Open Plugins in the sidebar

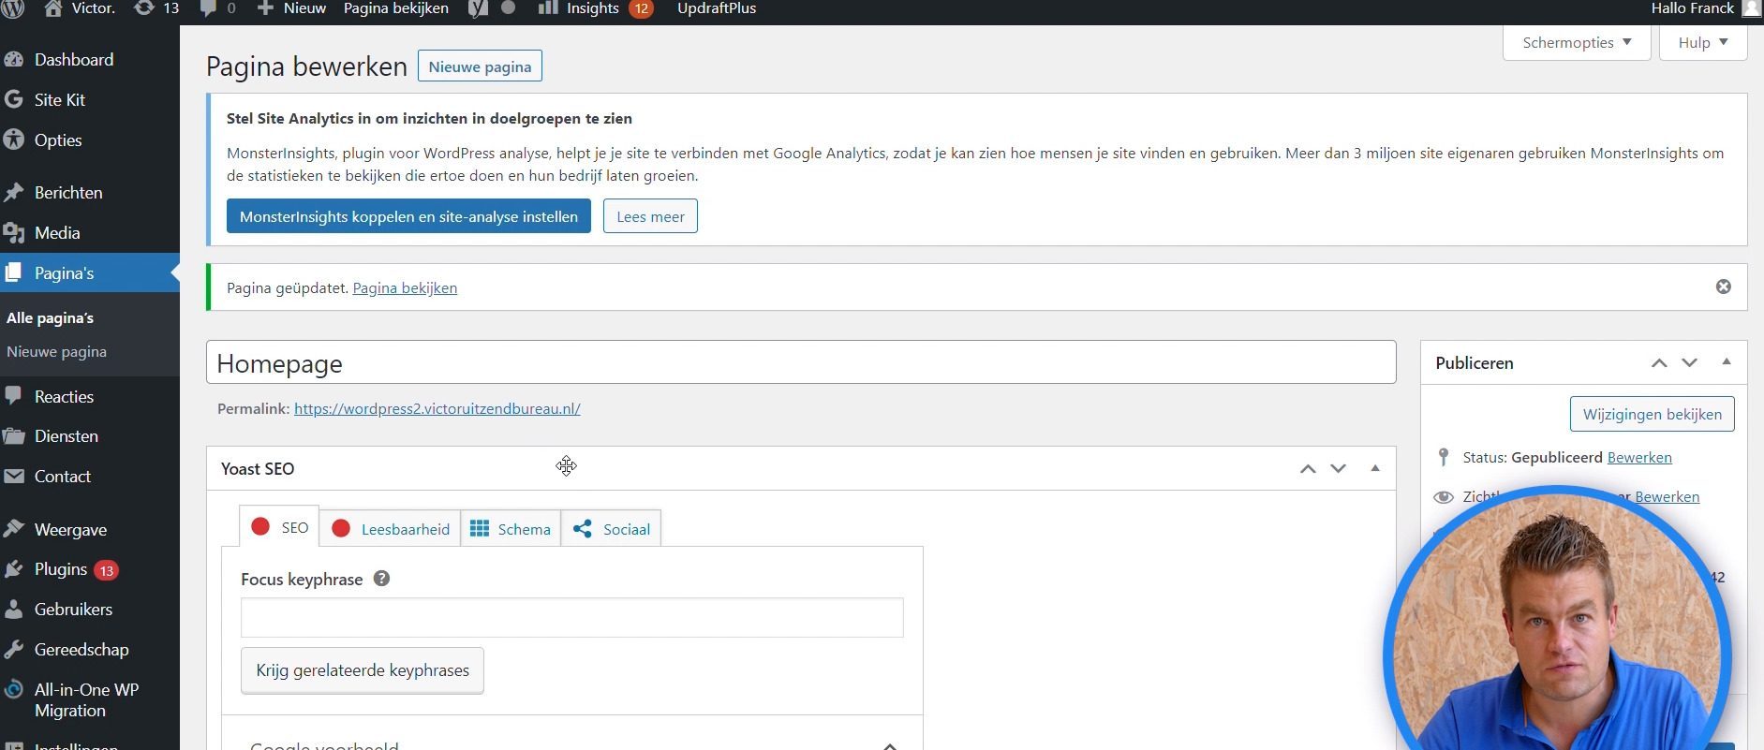(x=61, y=569)
